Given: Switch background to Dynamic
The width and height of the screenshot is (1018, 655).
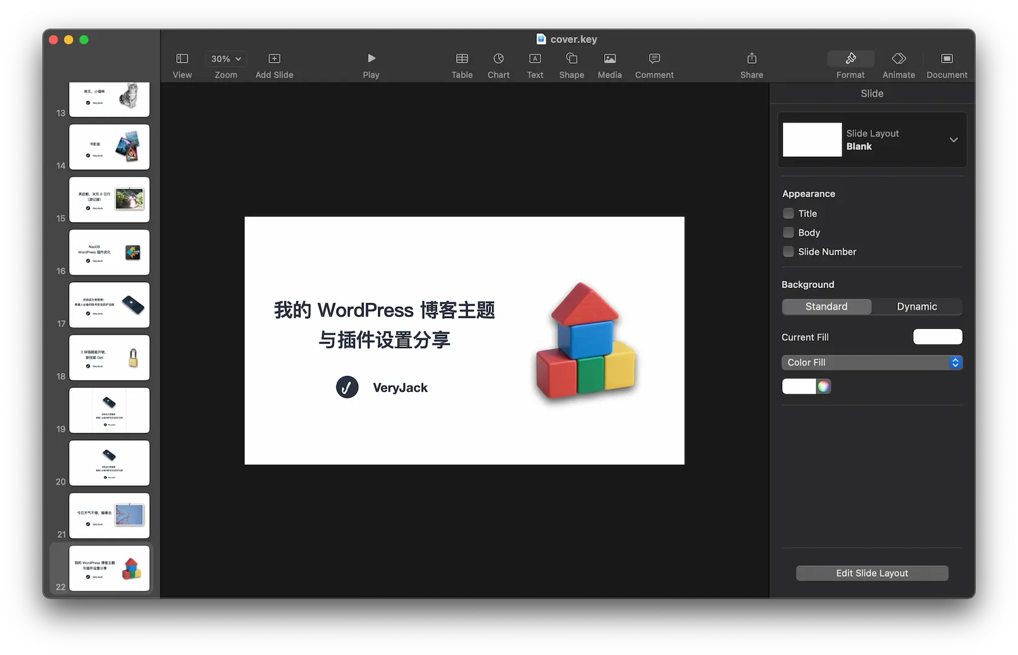Looking at the screenshot, I should pyautogui.click(x=917, y=307).
